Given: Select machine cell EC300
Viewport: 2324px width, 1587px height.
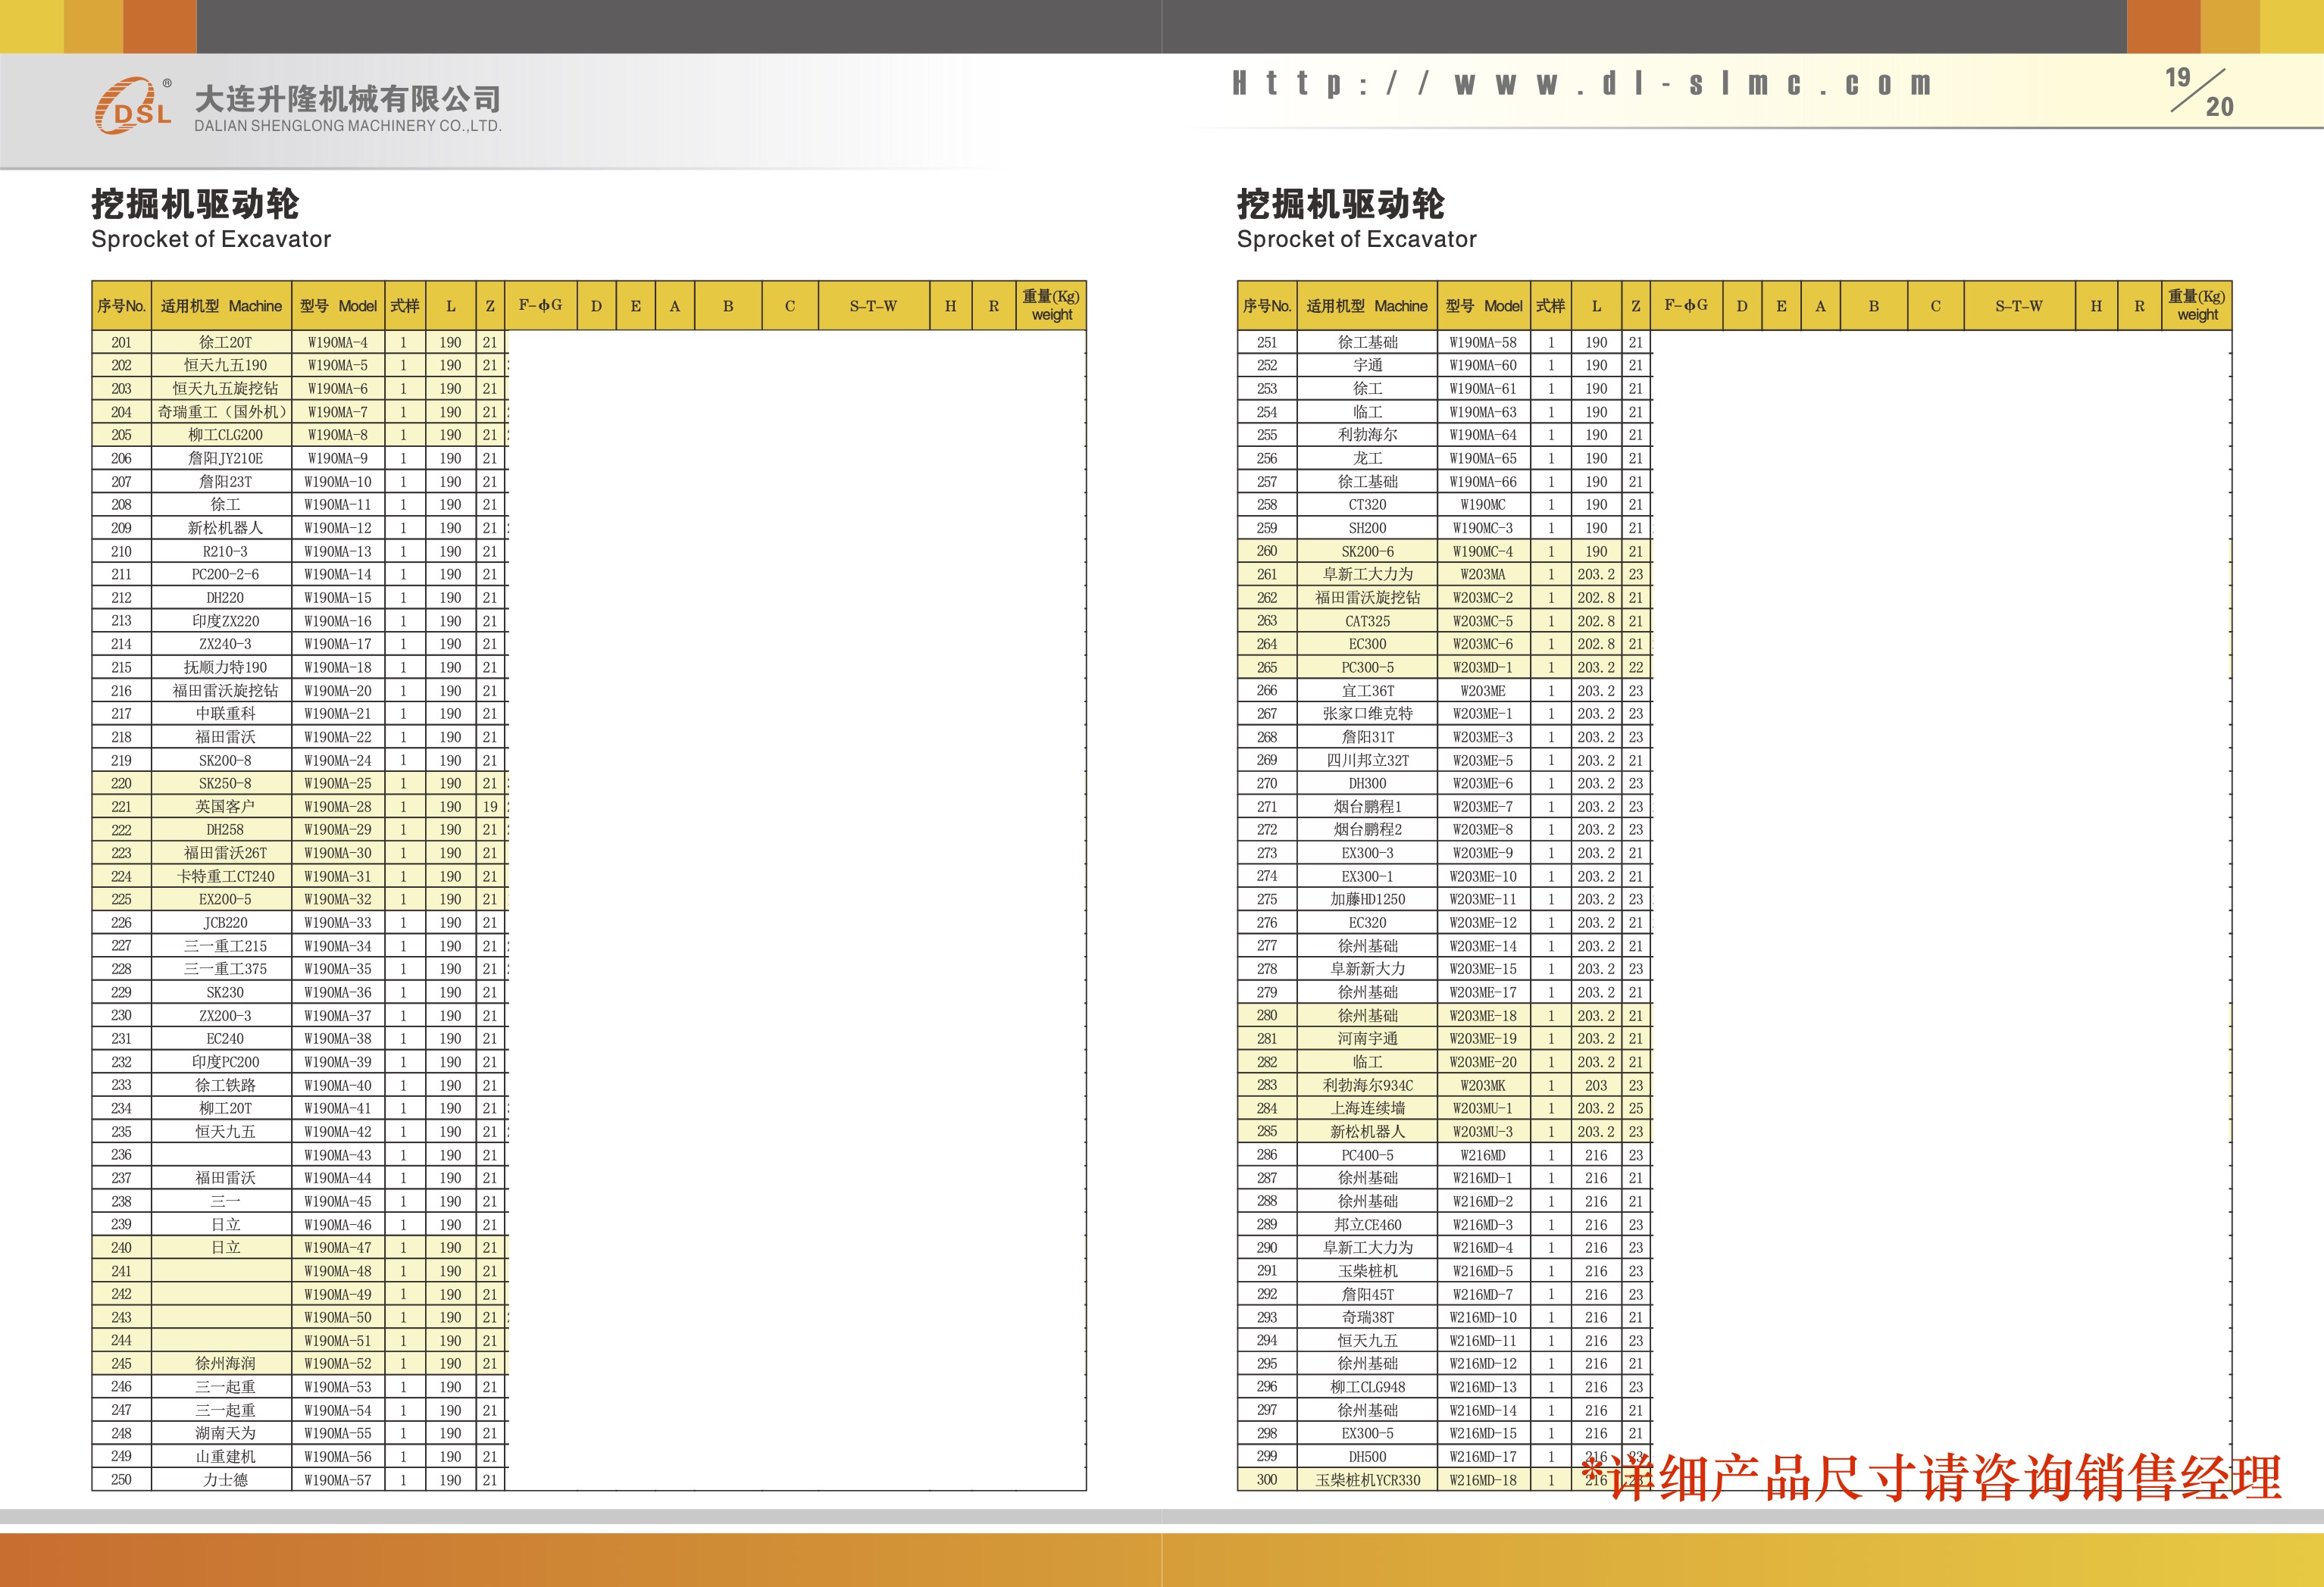Looking at the screenshot, I should point(1367,644).
